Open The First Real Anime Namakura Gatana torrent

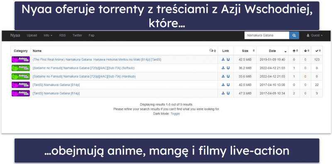click(x=97, y=59)
